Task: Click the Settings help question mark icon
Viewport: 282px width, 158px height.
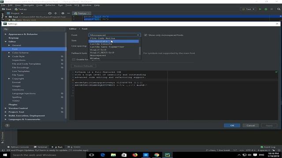Action: pyautogui.click(x=7, y=126)
